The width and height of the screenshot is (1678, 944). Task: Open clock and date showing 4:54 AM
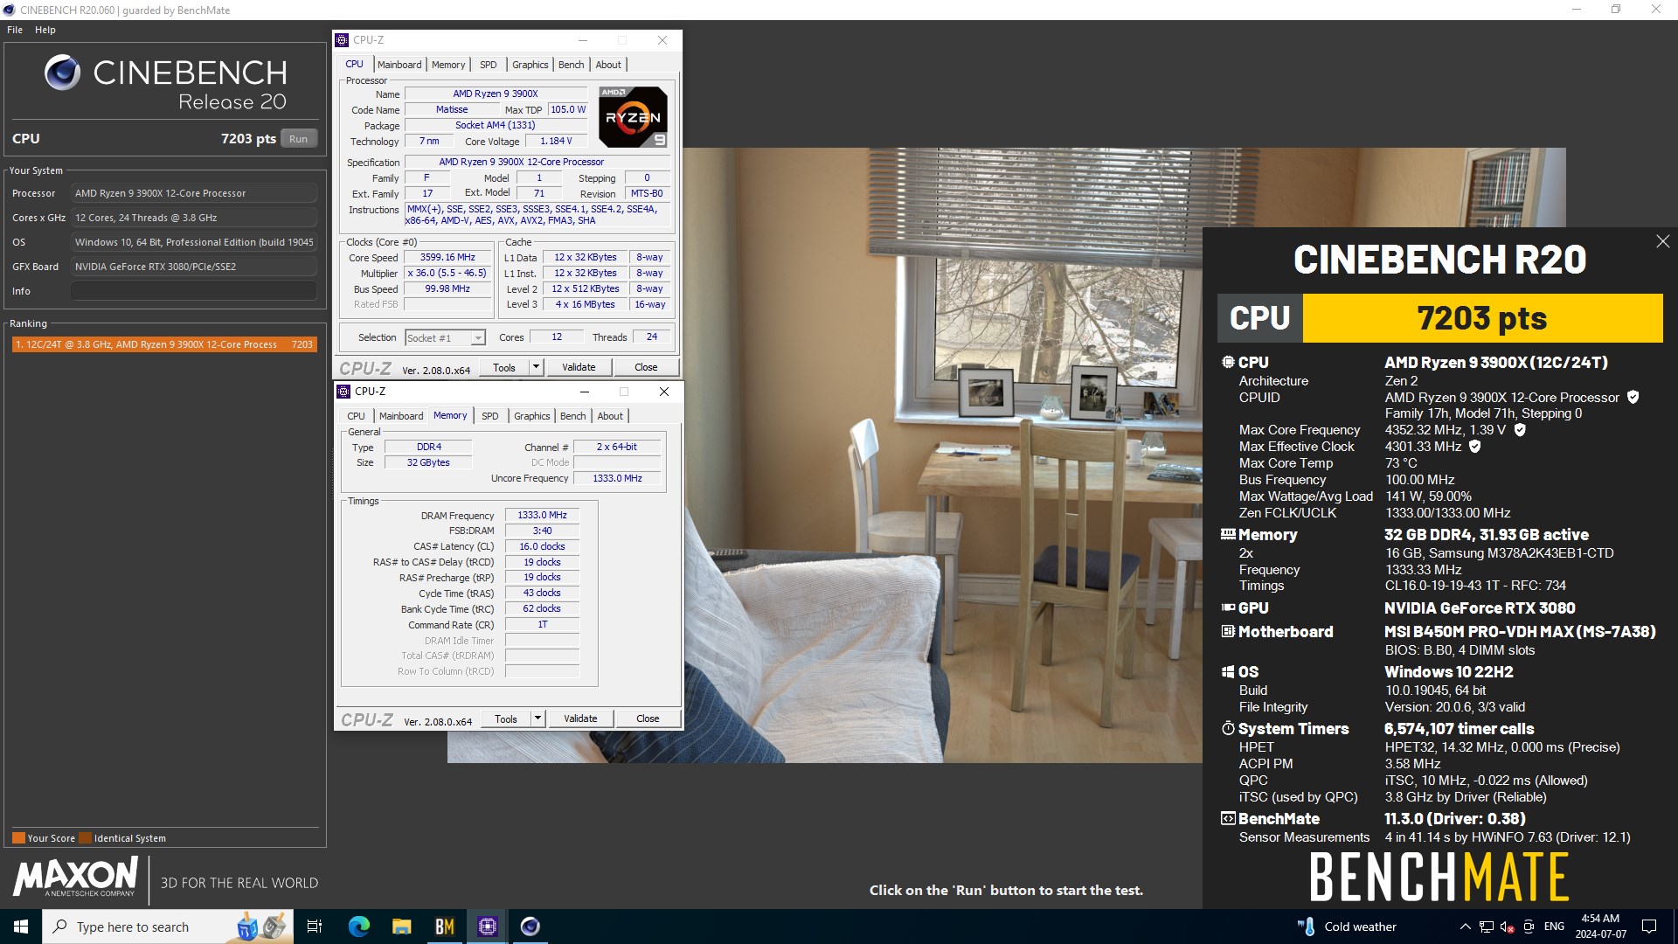[1600, 927]
